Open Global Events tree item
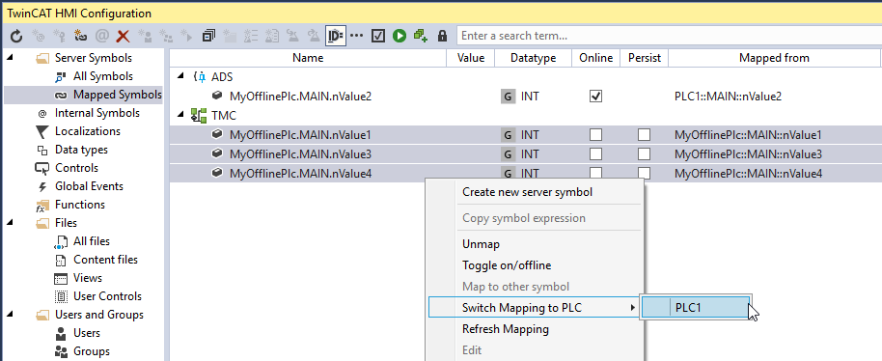 [89, 186]
